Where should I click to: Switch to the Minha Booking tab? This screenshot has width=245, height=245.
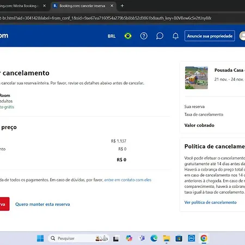pos(21,6)
